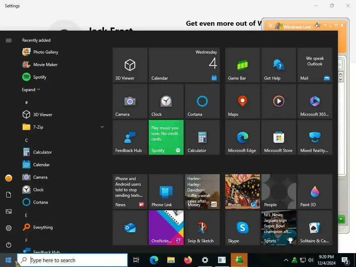The image size is (356, 267).
Task: Open Camera in the app list
Action: [x=63, y=177]
